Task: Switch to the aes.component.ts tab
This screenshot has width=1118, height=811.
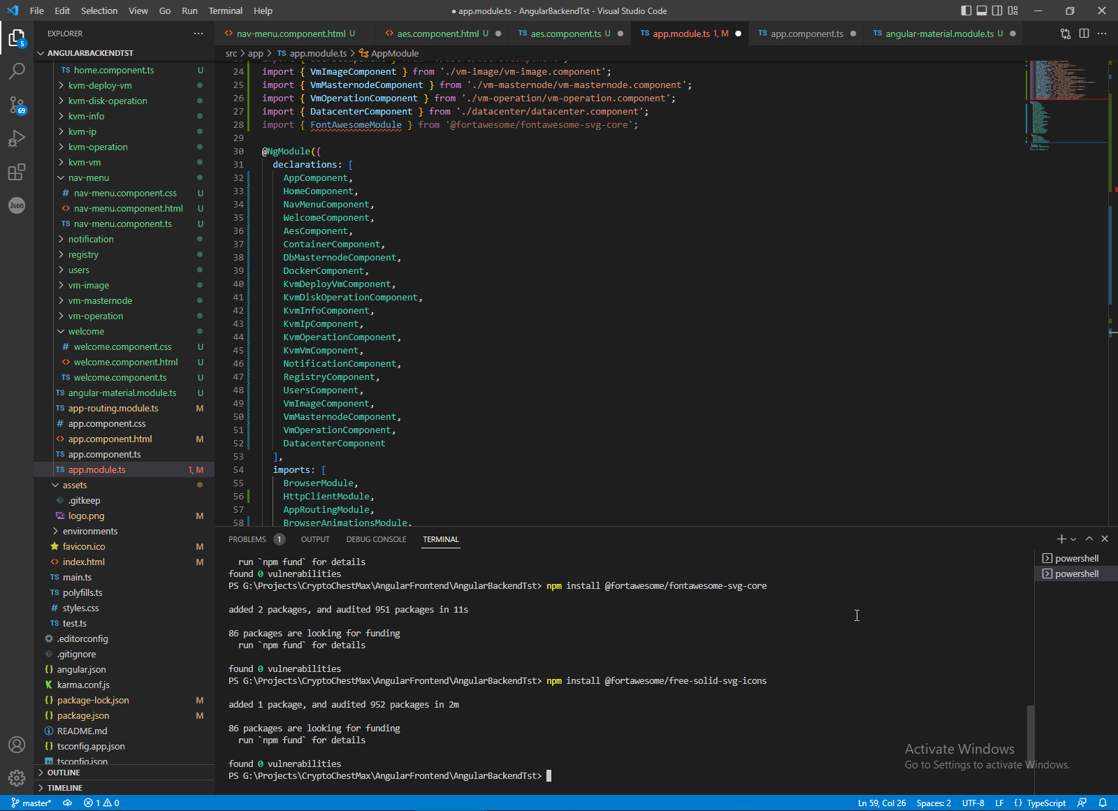Action: coord(565,34)
